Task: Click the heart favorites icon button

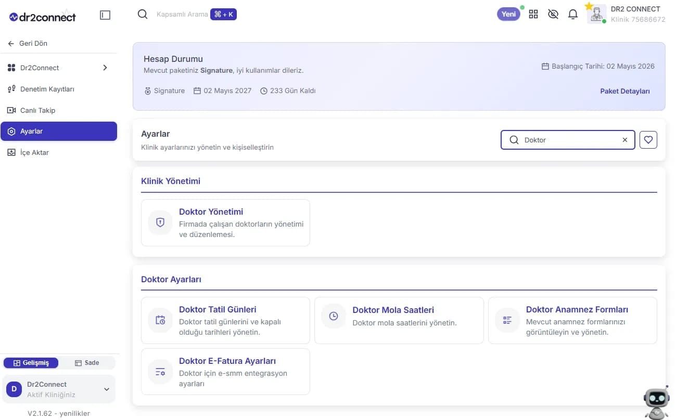Action: coord(648,140)
